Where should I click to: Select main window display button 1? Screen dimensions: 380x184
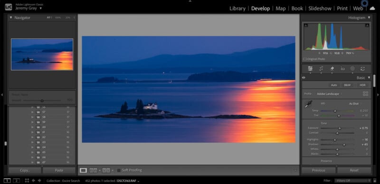click(x=7, y=181)
